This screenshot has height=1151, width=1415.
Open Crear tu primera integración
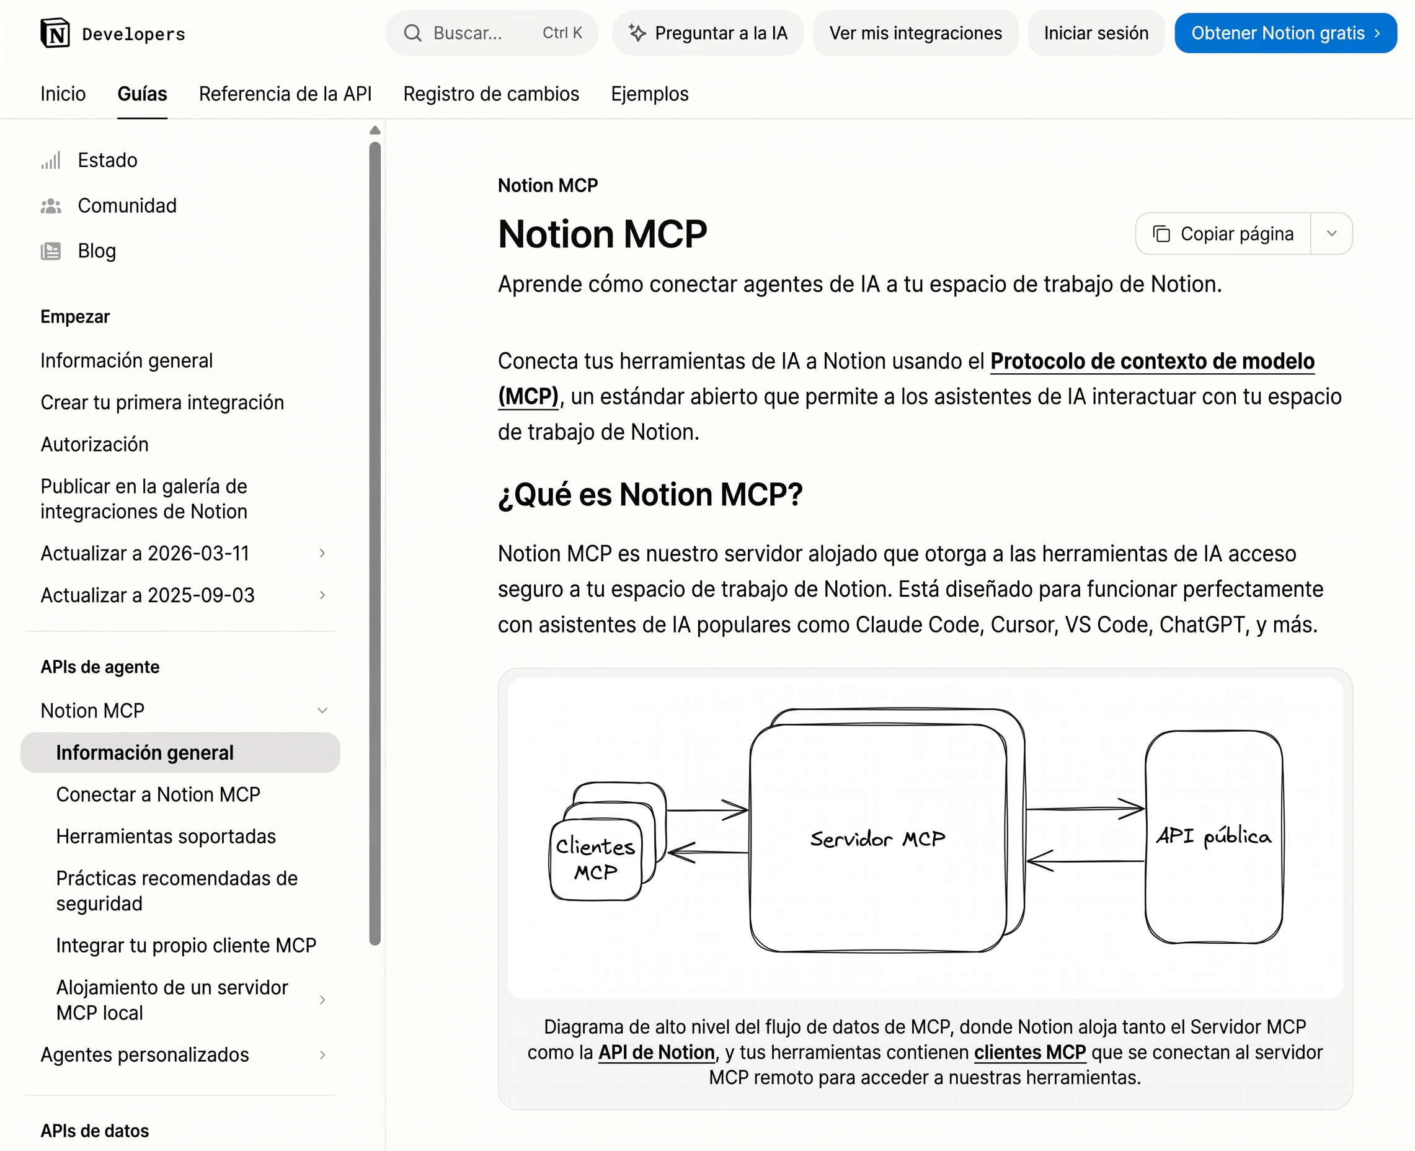pos(162,402)
